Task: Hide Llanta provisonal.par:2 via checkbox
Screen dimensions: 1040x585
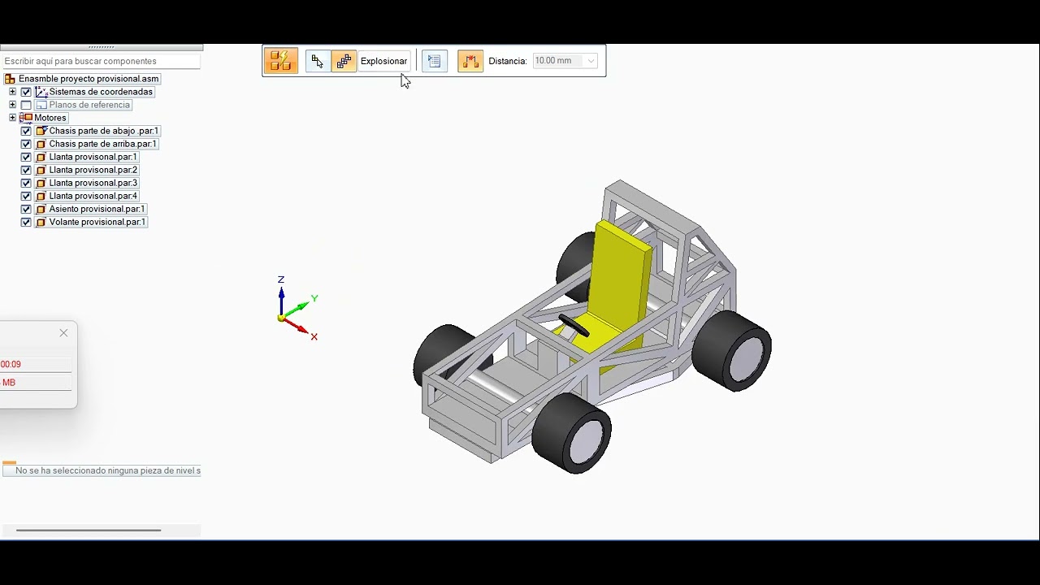Action: (x=26, y=170)
